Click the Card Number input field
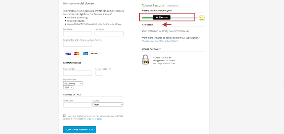The height and width of the screenshot is (134, 284). pyautogui.click(x=78, y=73)
